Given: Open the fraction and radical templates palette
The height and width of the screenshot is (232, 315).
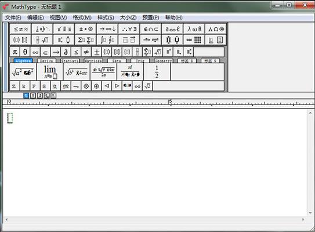Looking at the screenshot, I should click(42, 40).
